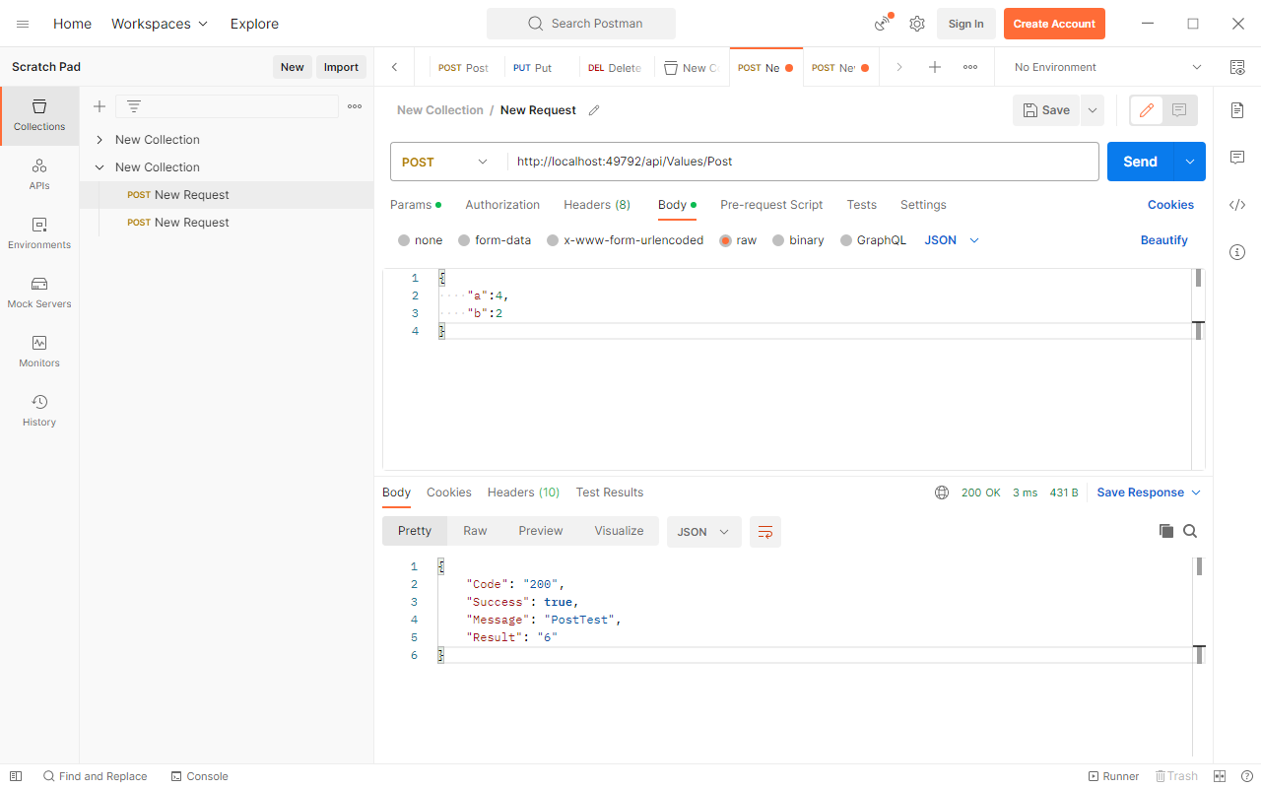This screenshot has height=788, width=1261.
Task: Open the APIs sidebar panel
Action: 39,174
